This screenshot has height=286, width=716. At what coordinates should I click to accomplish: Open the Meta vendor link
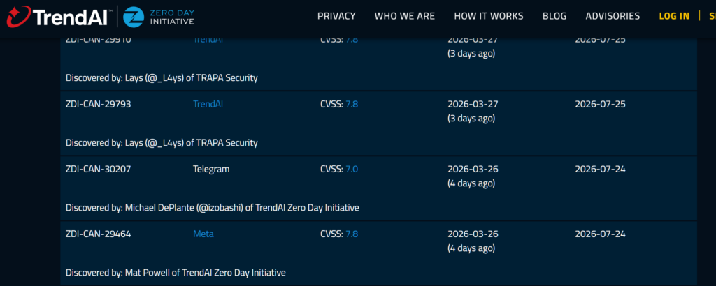pyautogui.click(x=203, y=234)
